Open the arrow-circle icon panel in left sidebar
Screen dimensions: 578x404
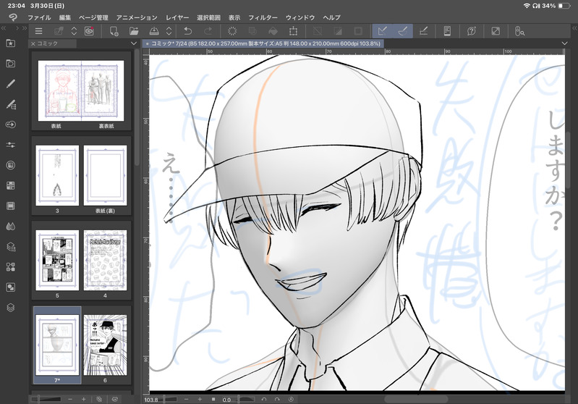tap(11, 125)
